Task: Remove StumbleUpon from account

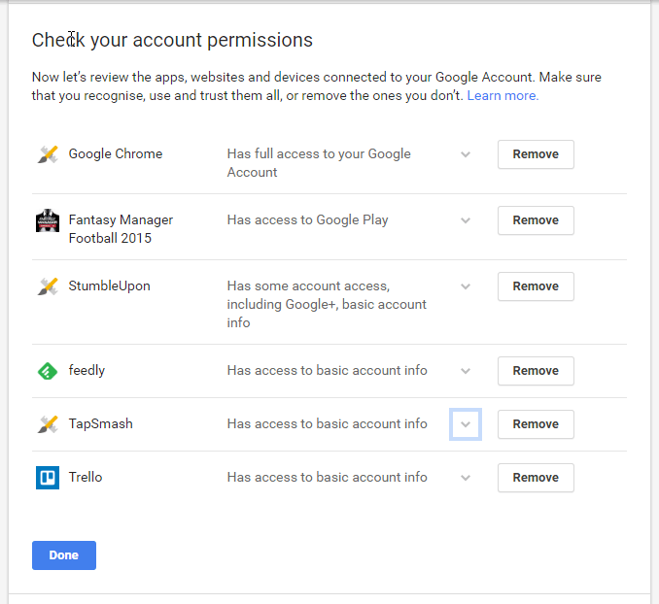Action: [536, 286]
